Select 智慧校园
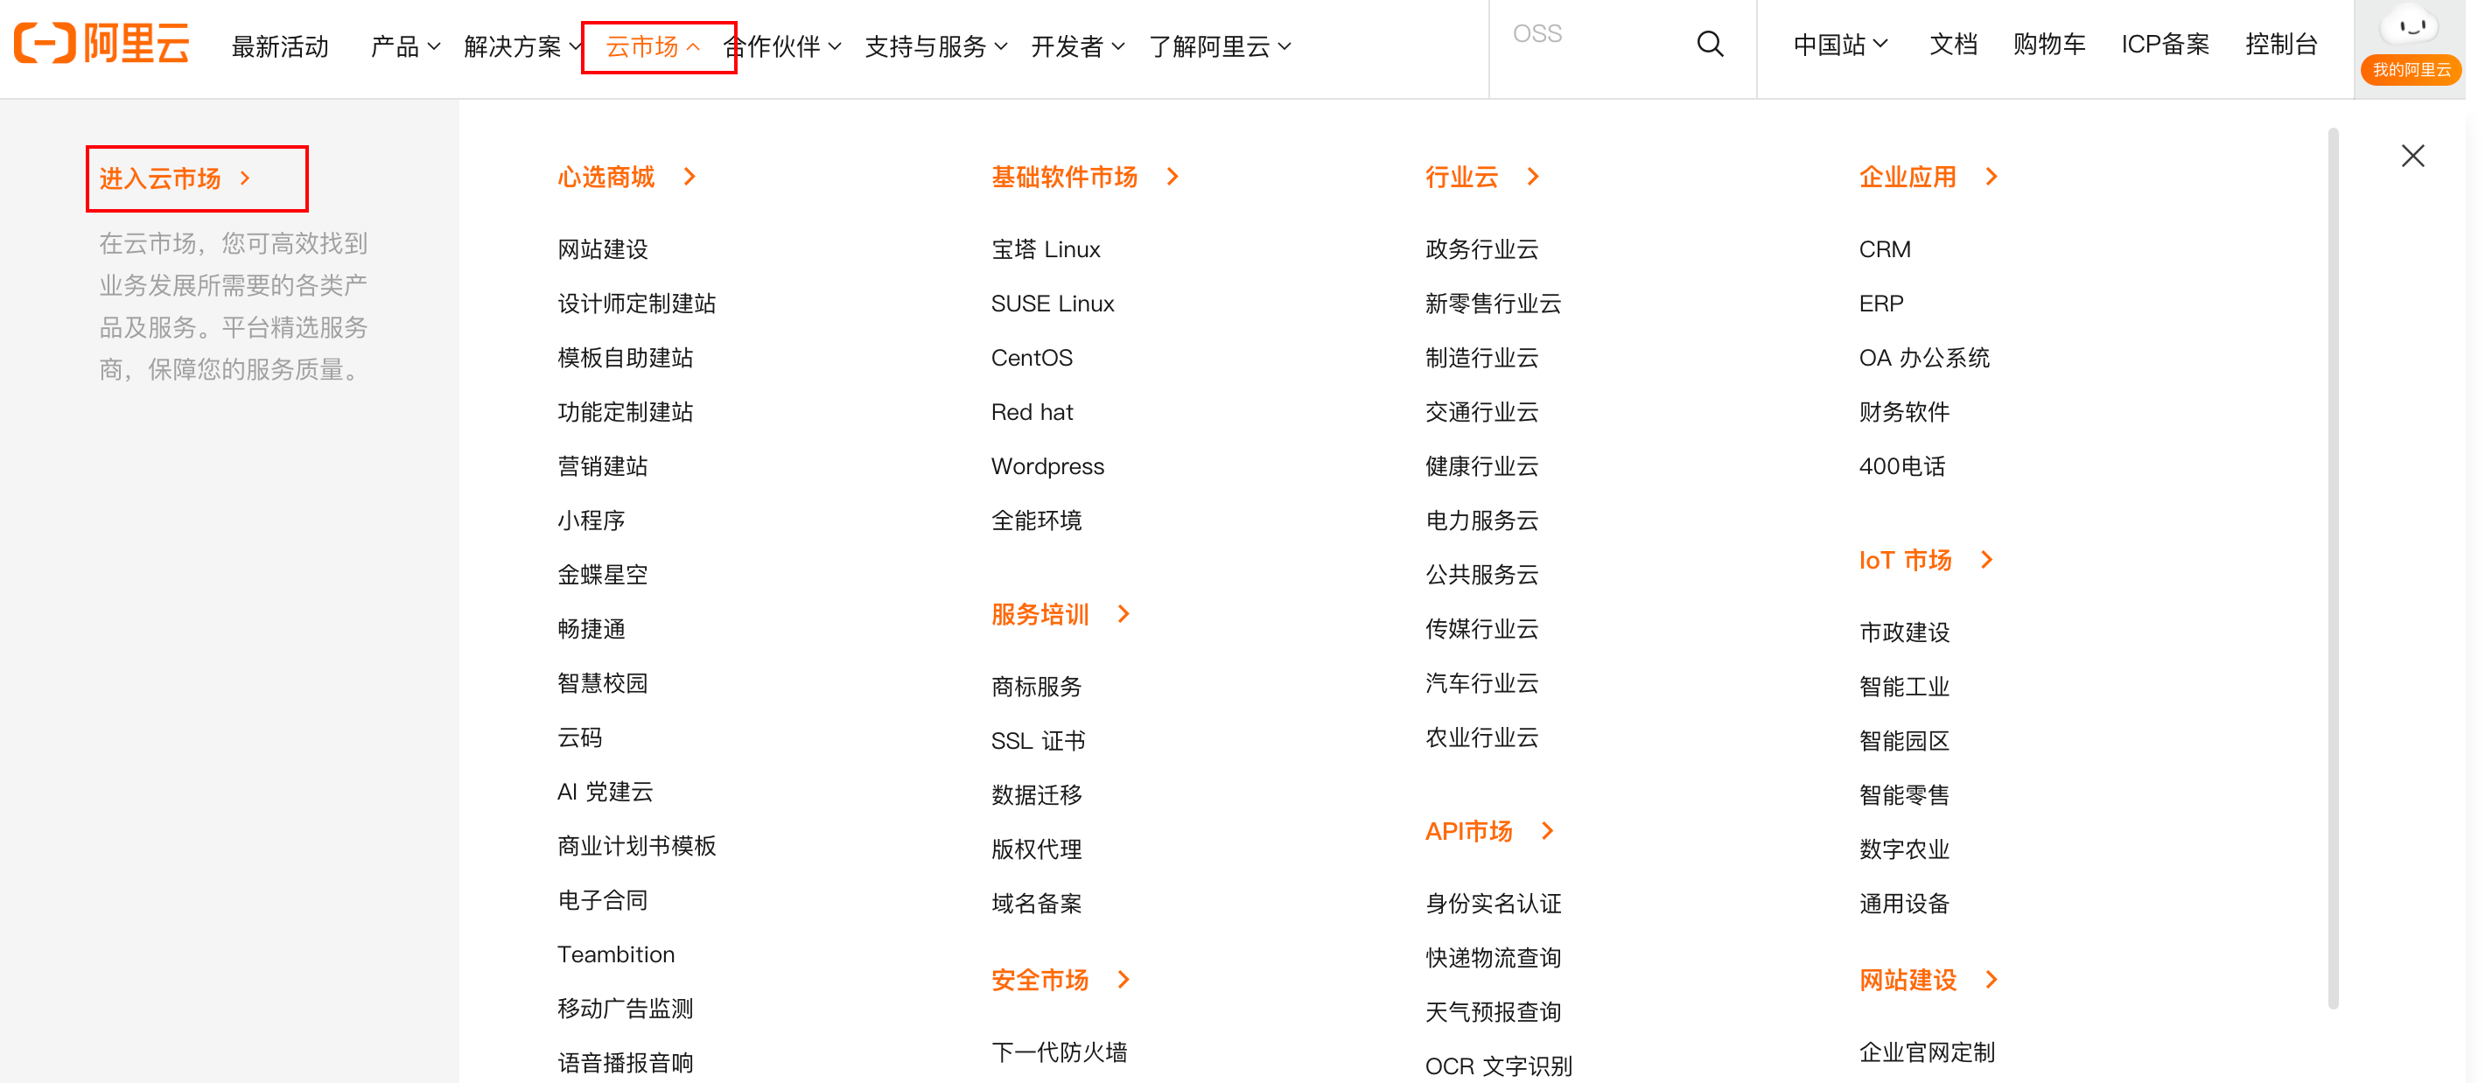Viewport: 2492px width, 1083px height. tap(602, 682)
